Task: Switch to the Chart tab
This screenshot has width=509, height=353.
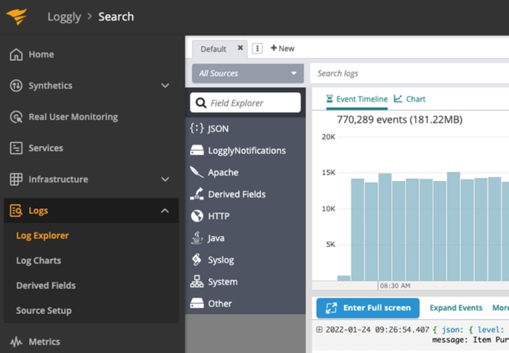Action: [x=410, y=99]
